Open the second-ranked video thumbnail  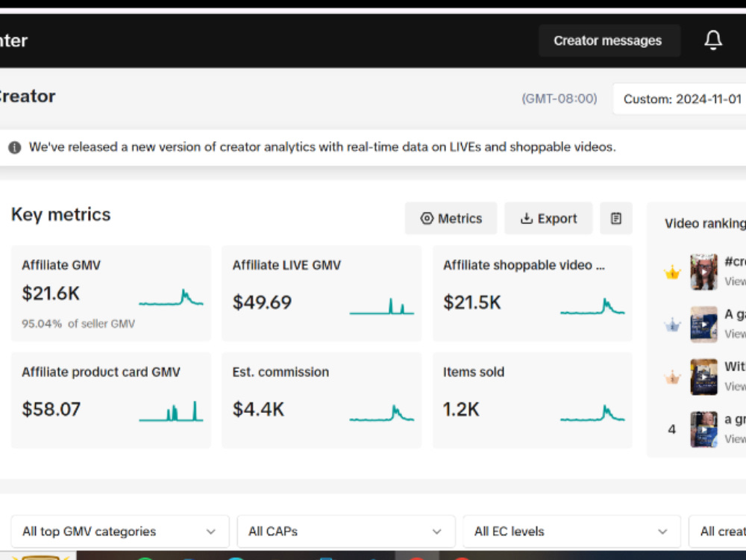703,325
